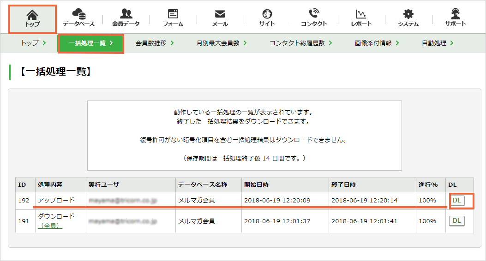Viewport: 486px width, 261px height.
Task: Click the 【一括処理一覧】 page heading
Action: click(x=55, y=72)
